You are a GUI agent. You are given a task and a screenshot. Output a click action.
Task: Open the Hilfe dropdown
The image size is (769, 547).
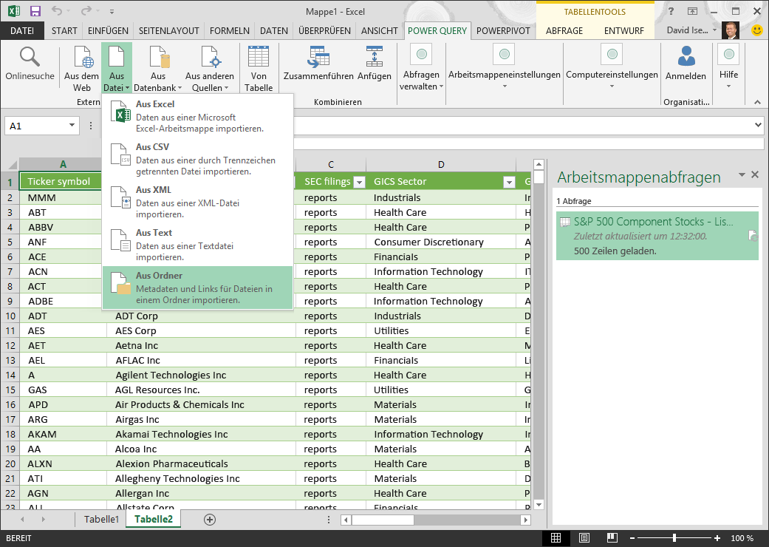(x=728, y=68)
